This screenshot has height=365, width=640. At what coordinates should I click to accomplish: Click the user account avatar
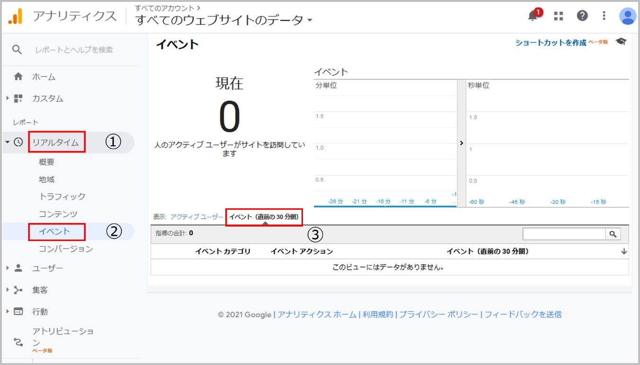point(628,16)
